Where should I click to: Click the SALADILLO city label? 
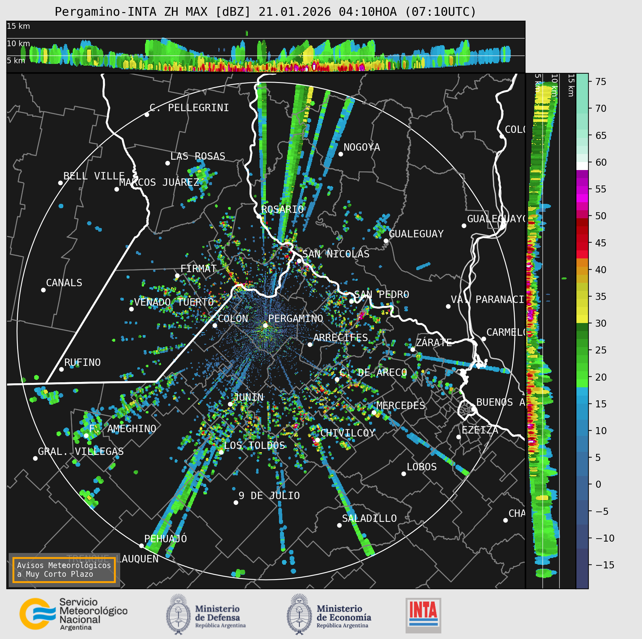(x=369, y=518)
